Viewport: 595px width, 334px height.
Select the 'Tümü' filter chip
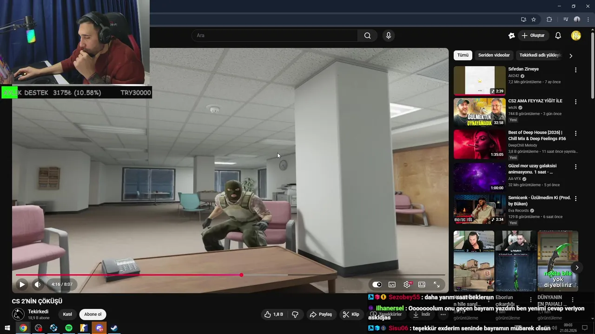[463, 55]
